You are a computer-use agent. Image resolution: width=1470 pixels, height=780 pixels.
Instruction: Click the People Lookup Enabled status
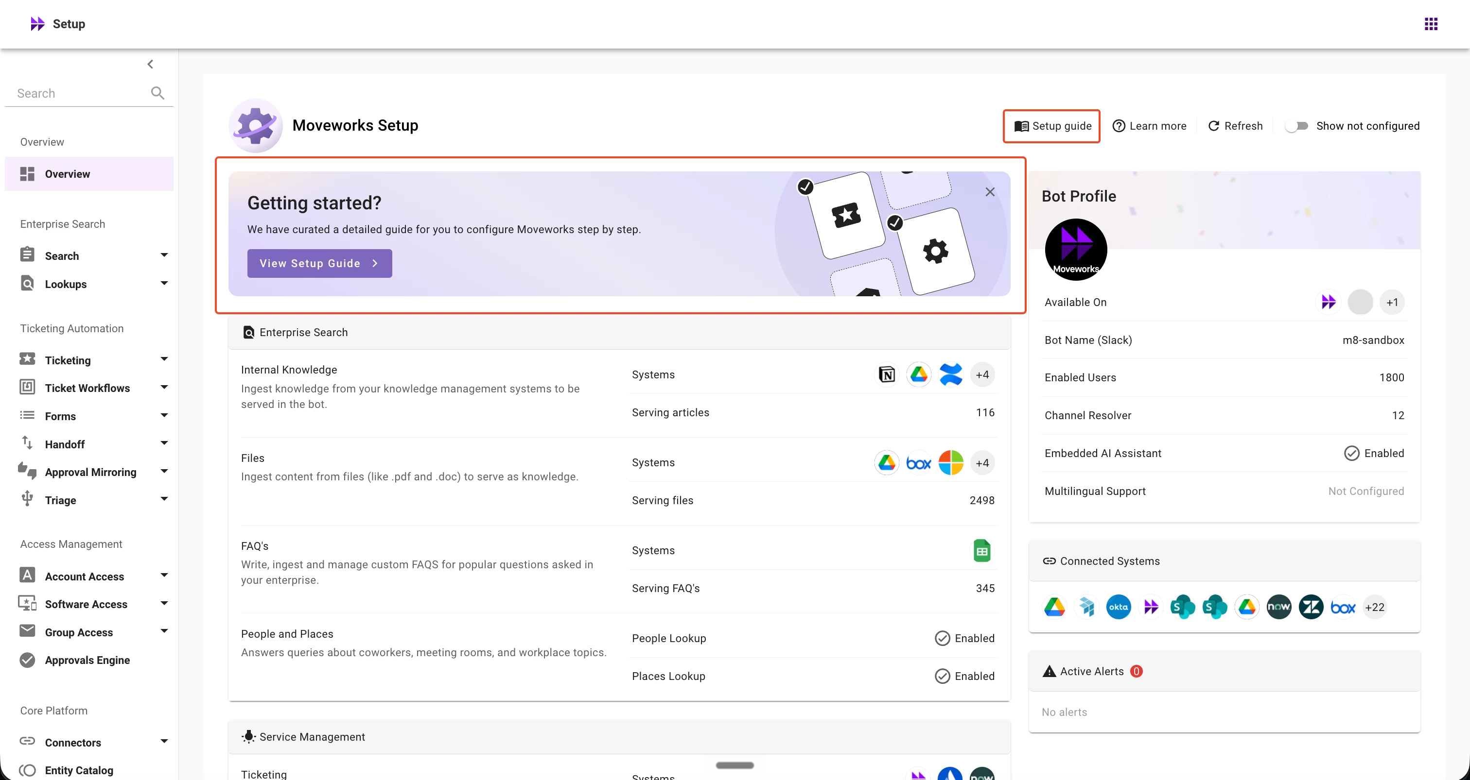pyautogui.click(x=965, y=638)
